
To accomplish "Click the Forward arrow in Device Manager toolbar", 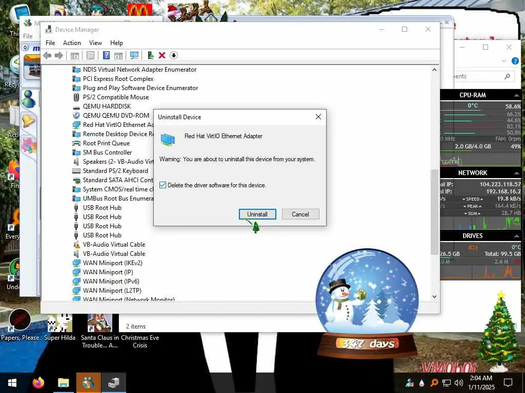I will [58, 55].
